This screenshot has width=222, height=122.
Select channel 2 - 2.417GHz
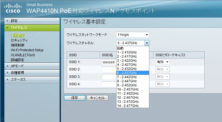(133, 56)
